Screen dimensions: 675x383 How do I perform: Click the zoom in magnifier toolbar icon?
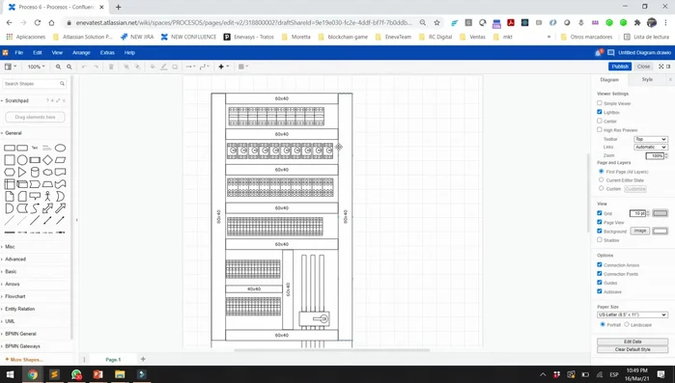(x=58, y=67)
